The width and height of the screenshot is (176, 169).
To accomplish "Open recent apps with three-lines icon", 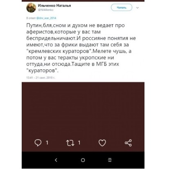I will point(110,160).
